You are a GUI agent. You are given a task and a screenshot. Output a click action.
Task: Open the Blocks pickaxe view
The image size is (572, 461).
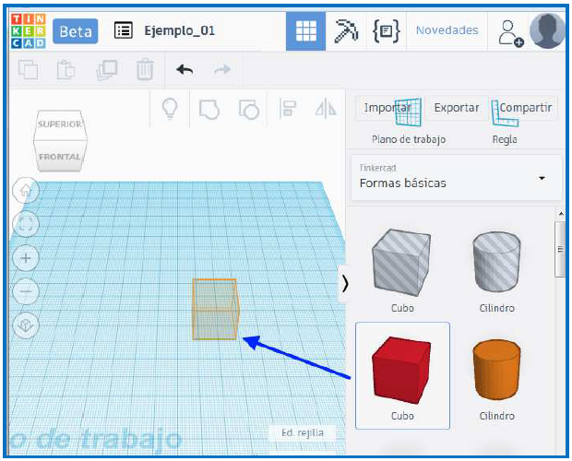point(346,30)
